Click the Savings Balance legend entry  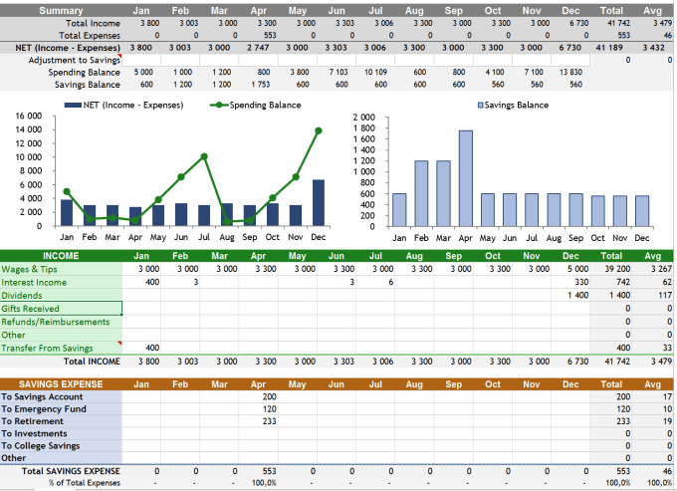[x=513, y=105]
